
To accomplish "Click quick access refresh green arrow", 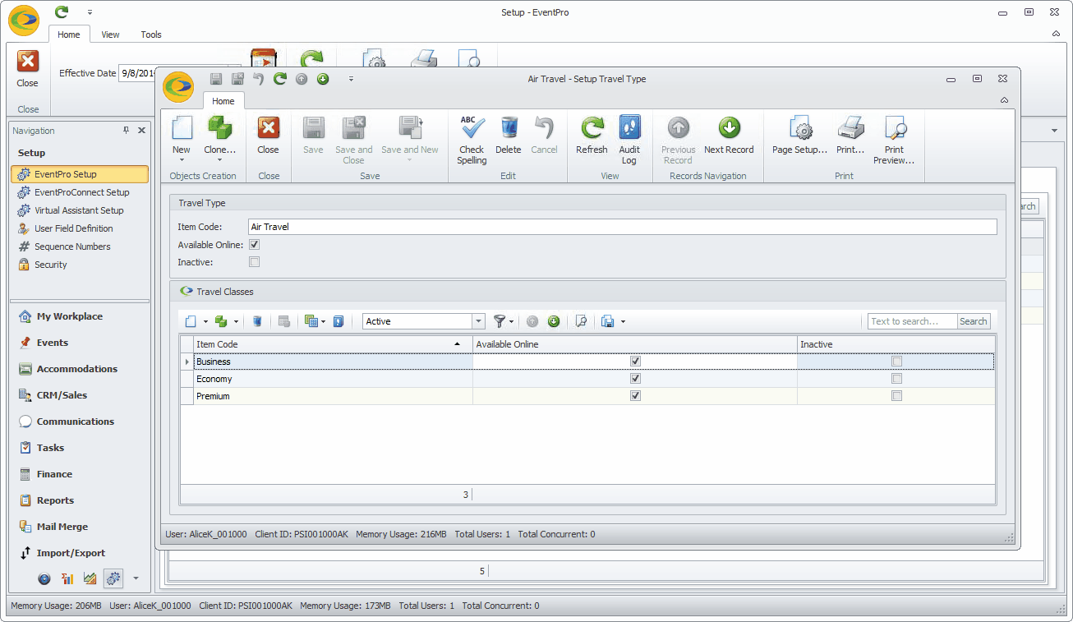I will (x=280, y=79).
